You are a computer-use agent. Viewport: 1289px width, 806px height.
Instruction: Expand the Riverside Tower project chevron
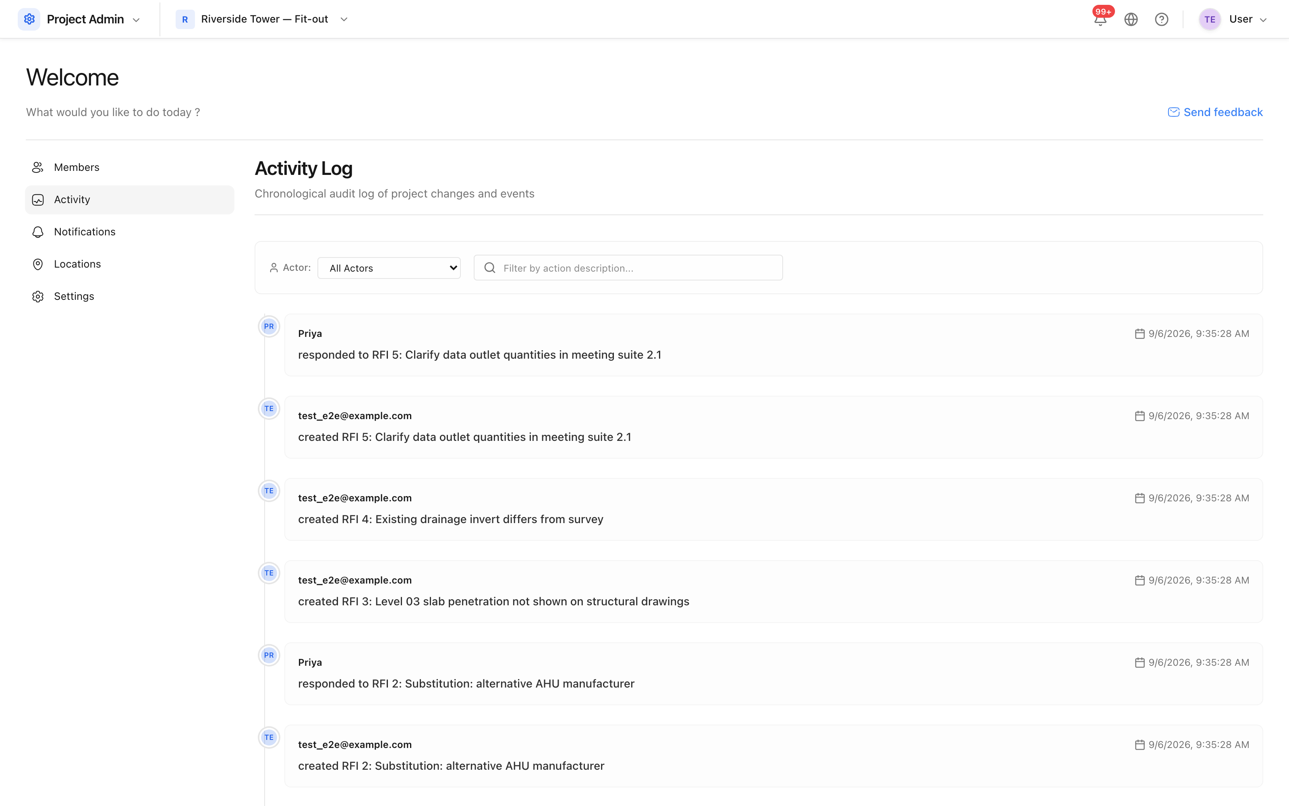coord(344,19)
